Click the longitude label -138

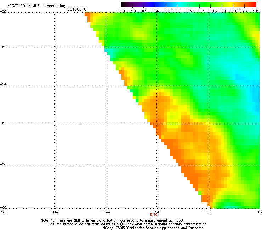208,212
